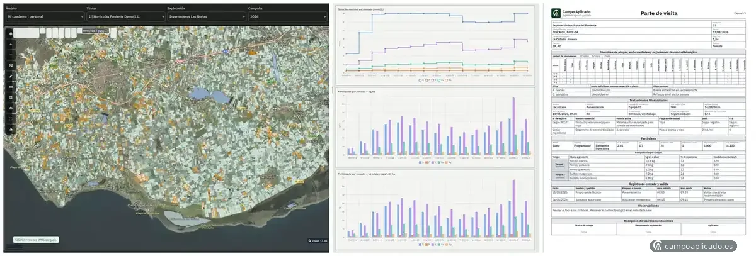Click the bottom icon in map toolbar
The width and height of the screenshot is (756, 256).
pos(11,130)
